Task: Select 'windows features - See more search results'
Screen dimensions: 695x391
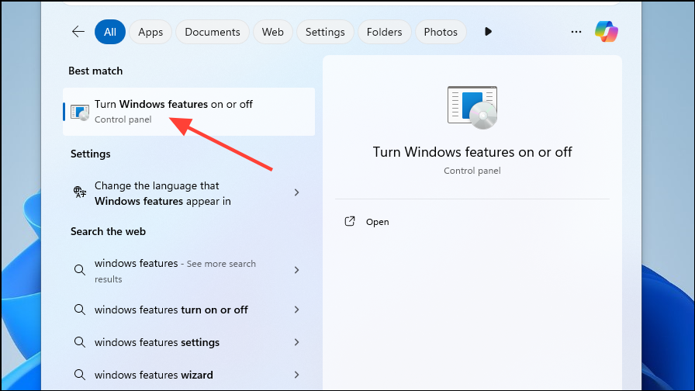Action: 188,271
